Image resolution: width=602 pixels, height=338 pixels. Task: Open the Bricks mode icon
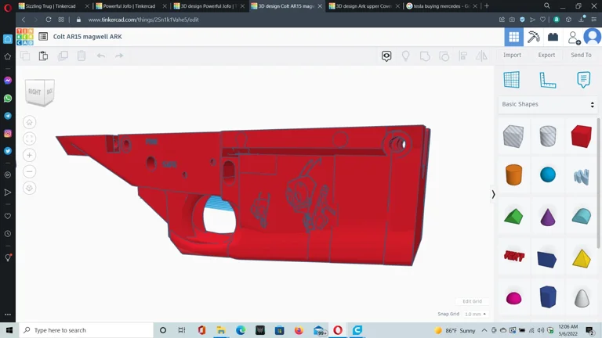(x=553, y=37)
